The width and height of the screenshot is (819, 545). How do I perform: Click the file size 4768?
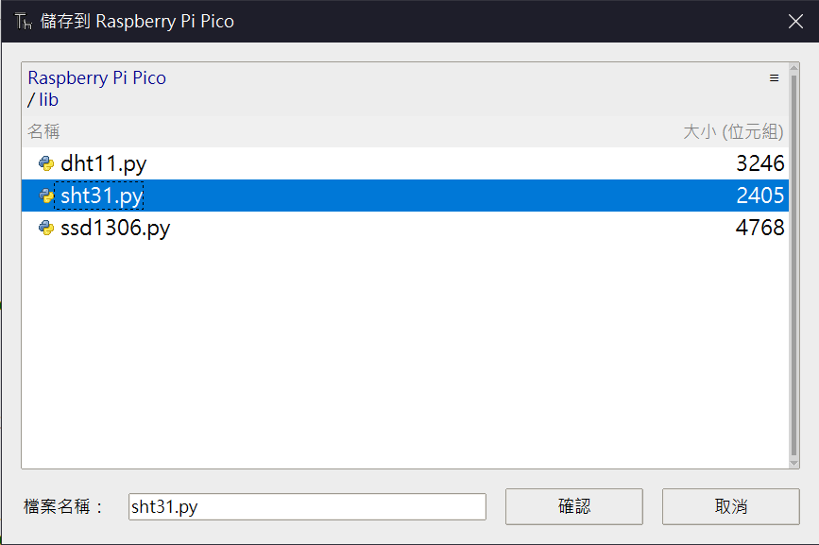(760, 229)
